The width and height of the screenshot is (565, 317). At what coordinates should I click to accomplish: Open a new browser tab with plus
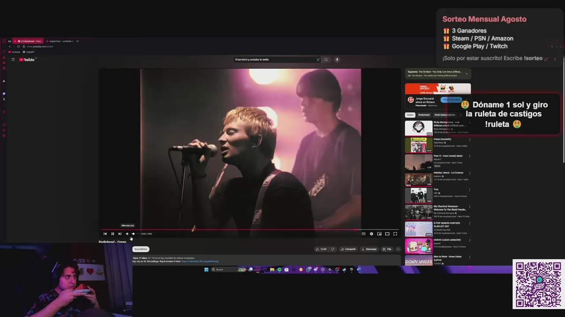coord(77,41)
